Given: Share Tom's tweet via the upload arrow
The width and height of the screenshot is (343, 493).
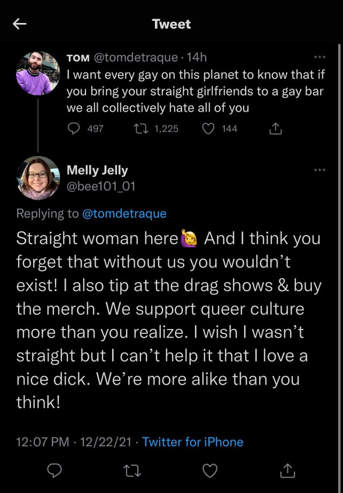Looking at the screenshot, I should coord(274,129).
